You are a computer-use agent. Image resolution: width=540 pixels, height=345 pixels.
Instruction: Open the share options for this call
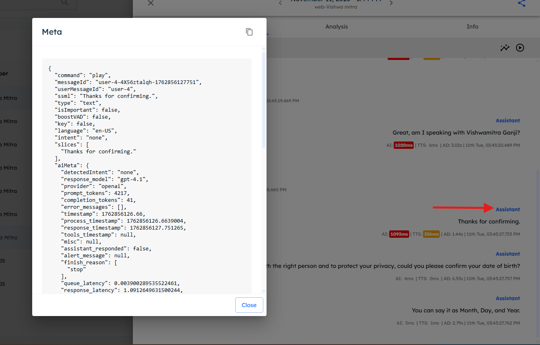pos(521,4)
